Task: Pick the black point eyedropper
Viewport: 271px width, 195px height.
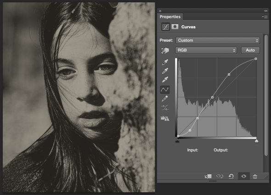Action: (x=165, y=62)
